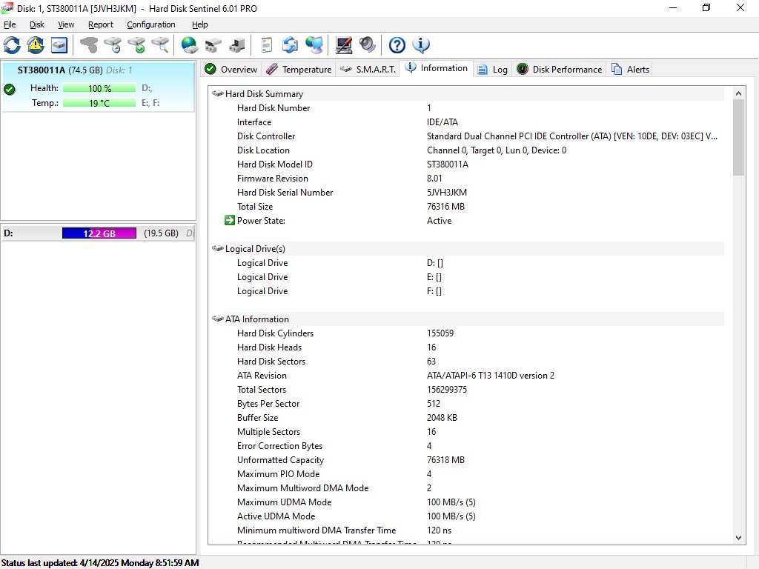Click the disk icon beside Logical Drive(s) heading
This screenshot has height=569, width=759.
[217, 248]
